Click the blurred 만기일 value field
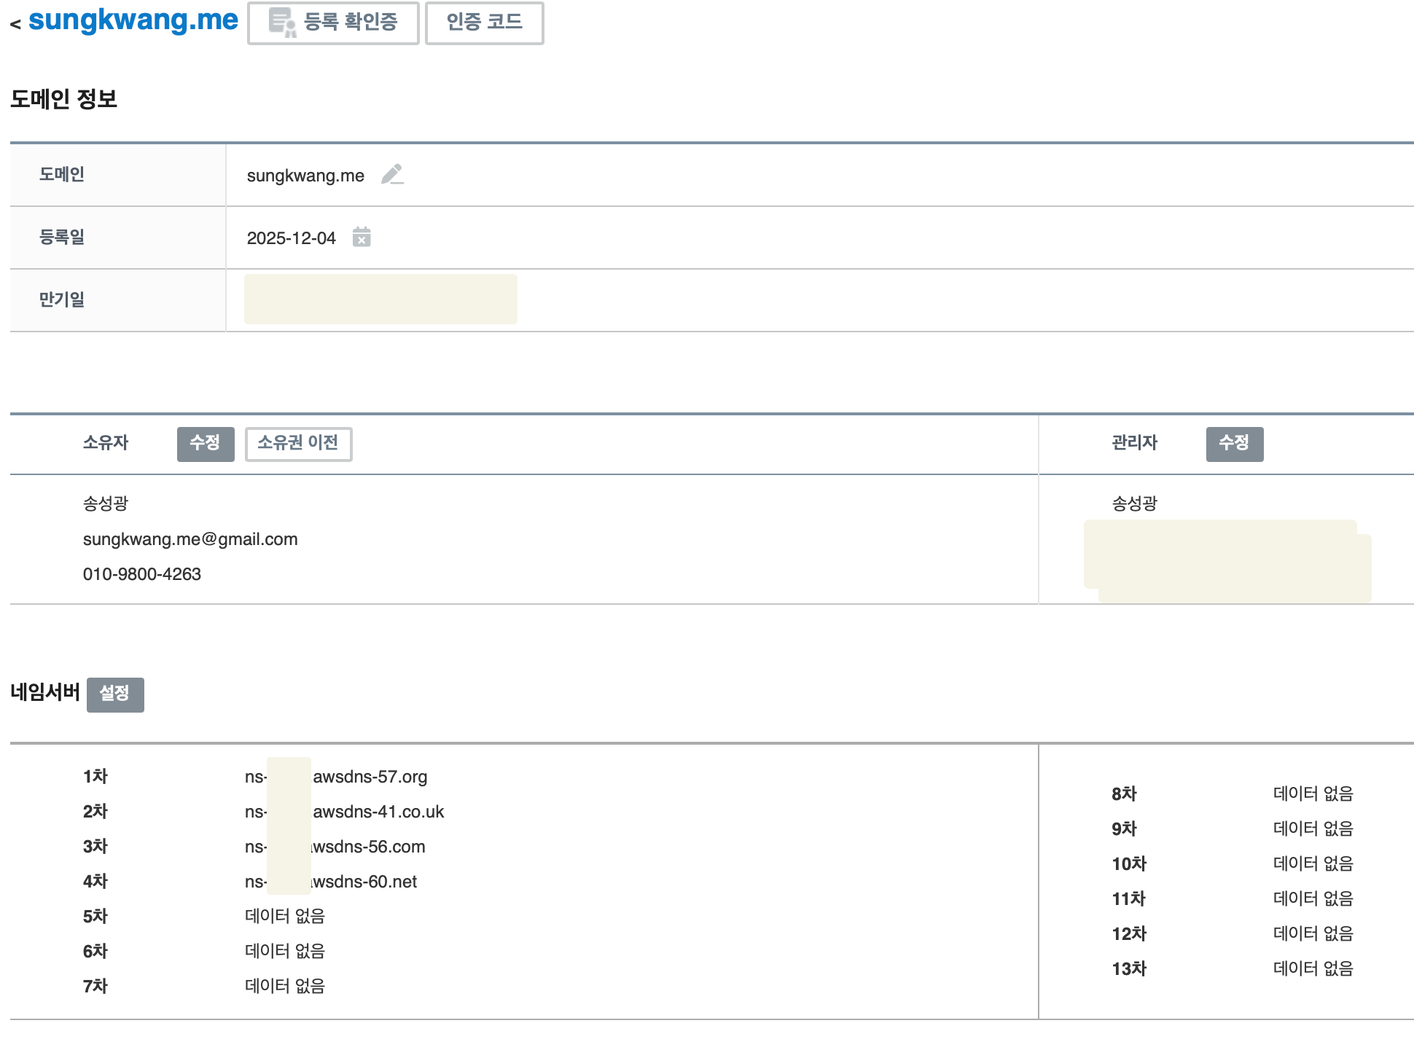 pos(380,299)
